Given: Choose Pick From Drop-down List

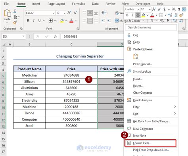Looking at the screenshot, I should click(x=151, y=150).
